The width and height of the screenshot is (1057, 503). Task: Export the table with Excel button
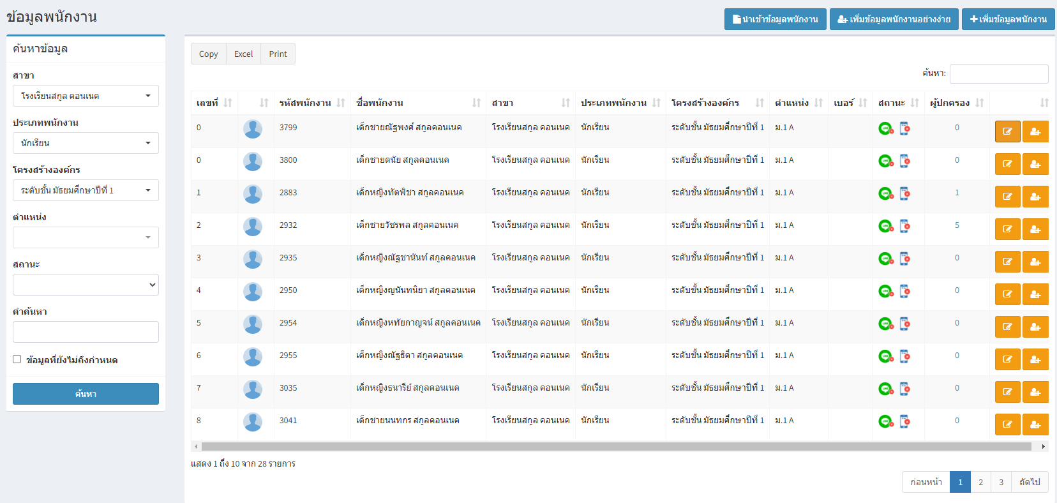243,54
